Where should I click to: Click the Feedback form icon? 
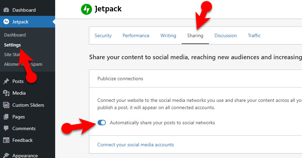(6, 140)
